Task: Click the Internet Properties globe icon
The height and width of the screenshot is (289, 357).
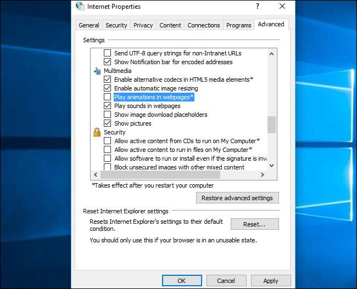Action: click(80, 6)
